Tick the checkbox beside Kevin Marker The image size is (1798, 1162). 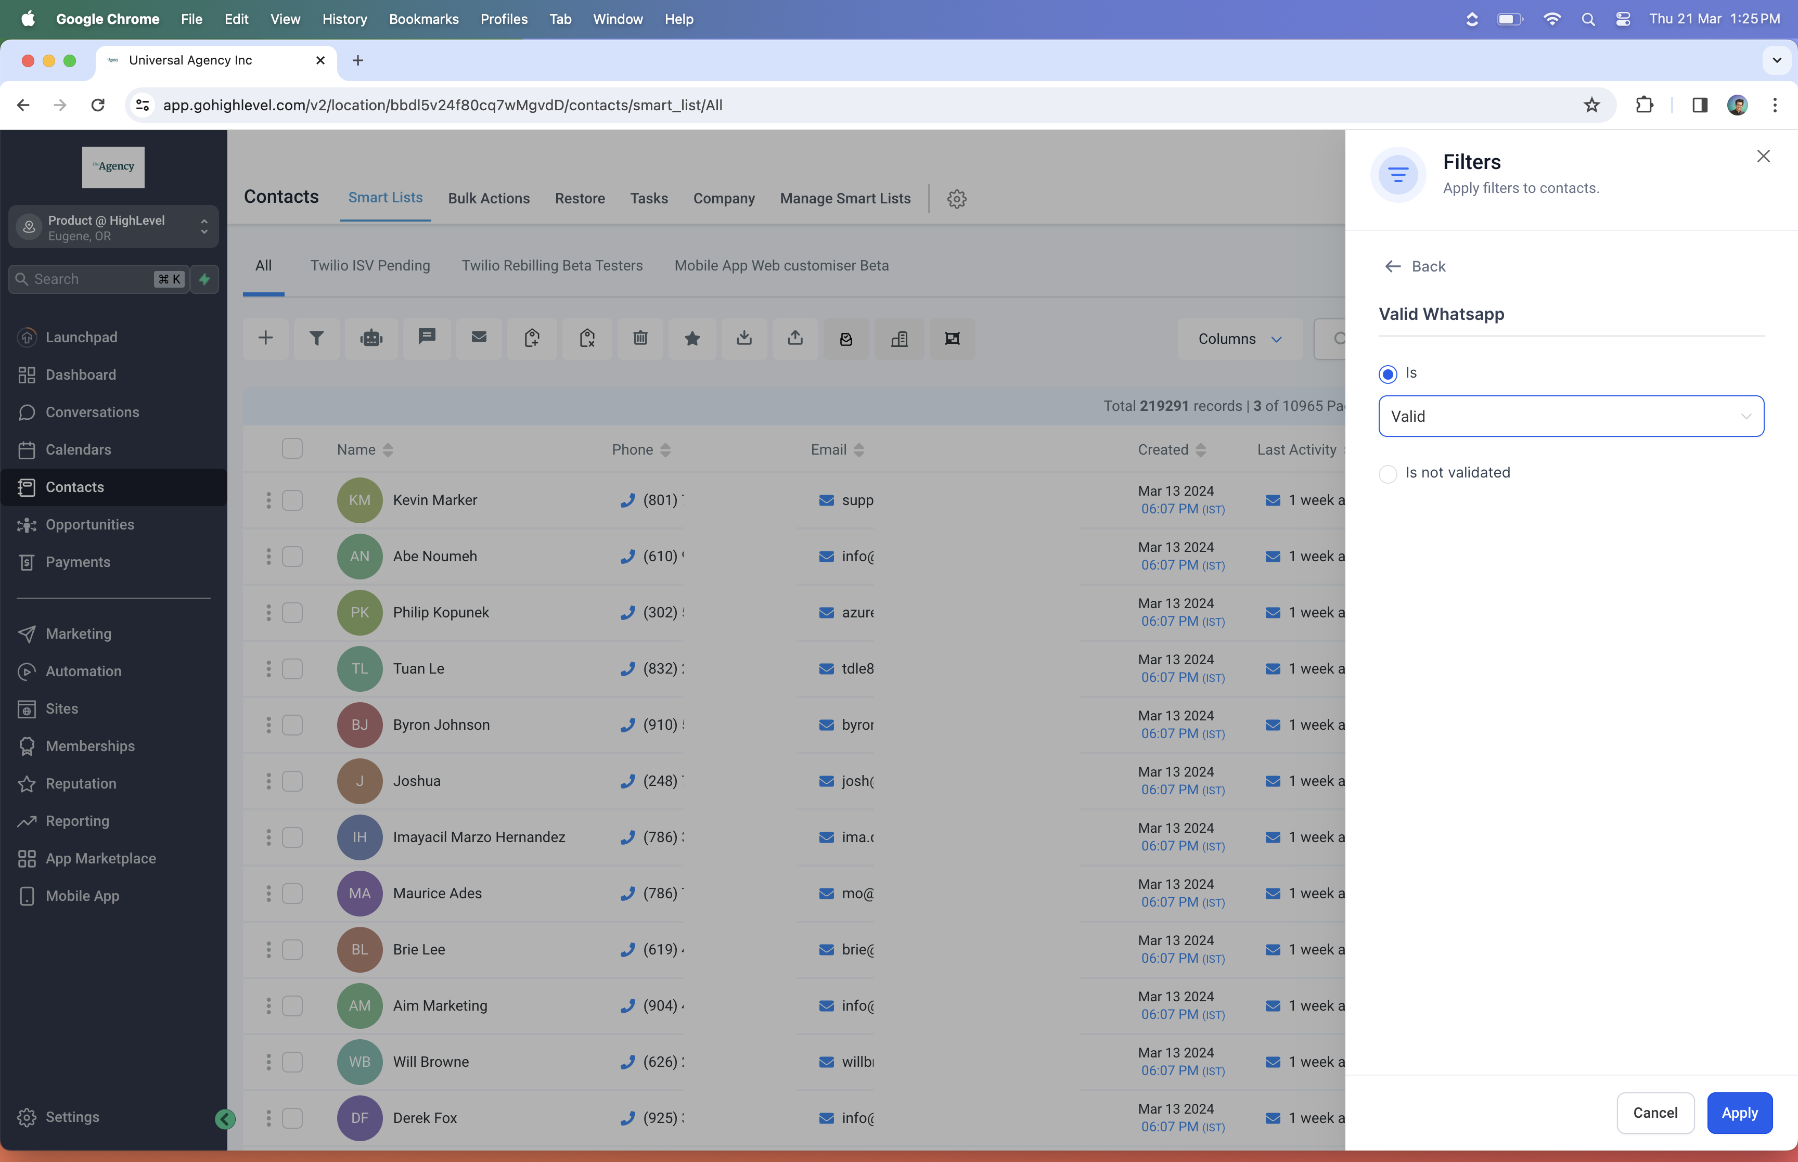[x=292, y=500]
